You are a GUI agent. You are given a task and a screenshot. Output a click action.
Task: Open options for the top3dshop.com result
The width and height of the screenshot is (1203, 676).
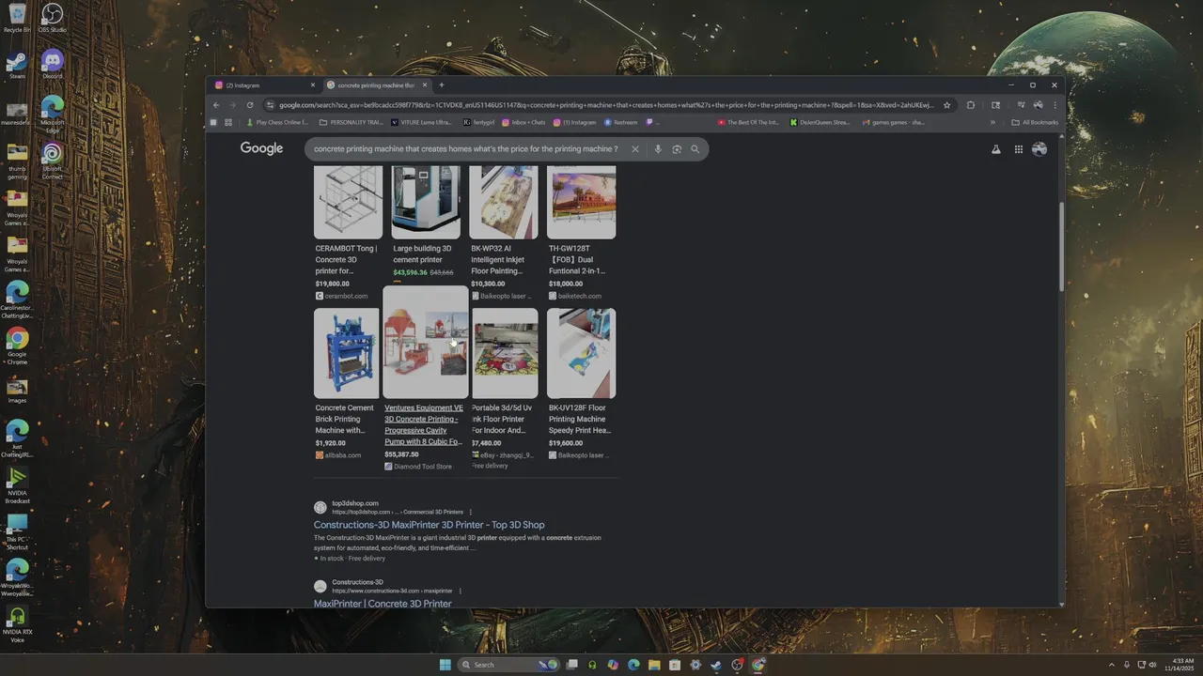pos(471,512)
